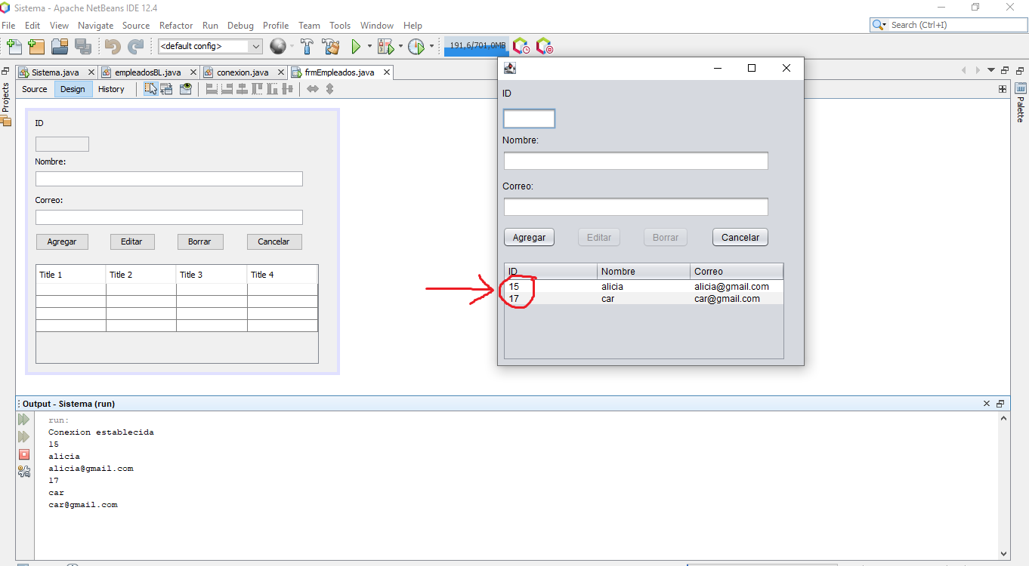Click the Build Project hammer icon
1029x566 pixels.
tap(307, 47)
